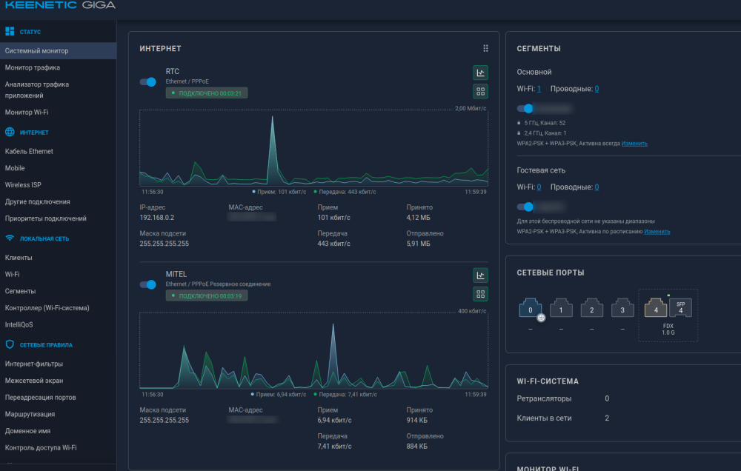The height and width of the screenshot is (471, 741).
Task: Click Изменить link for the guest network
Action: coord(657,232)
